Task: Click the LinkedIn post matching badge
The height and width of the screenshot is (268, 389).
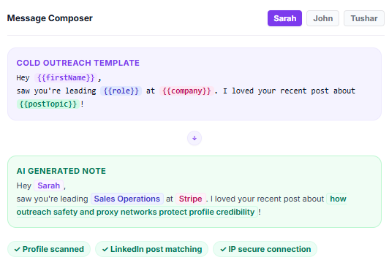Action: 152,249
